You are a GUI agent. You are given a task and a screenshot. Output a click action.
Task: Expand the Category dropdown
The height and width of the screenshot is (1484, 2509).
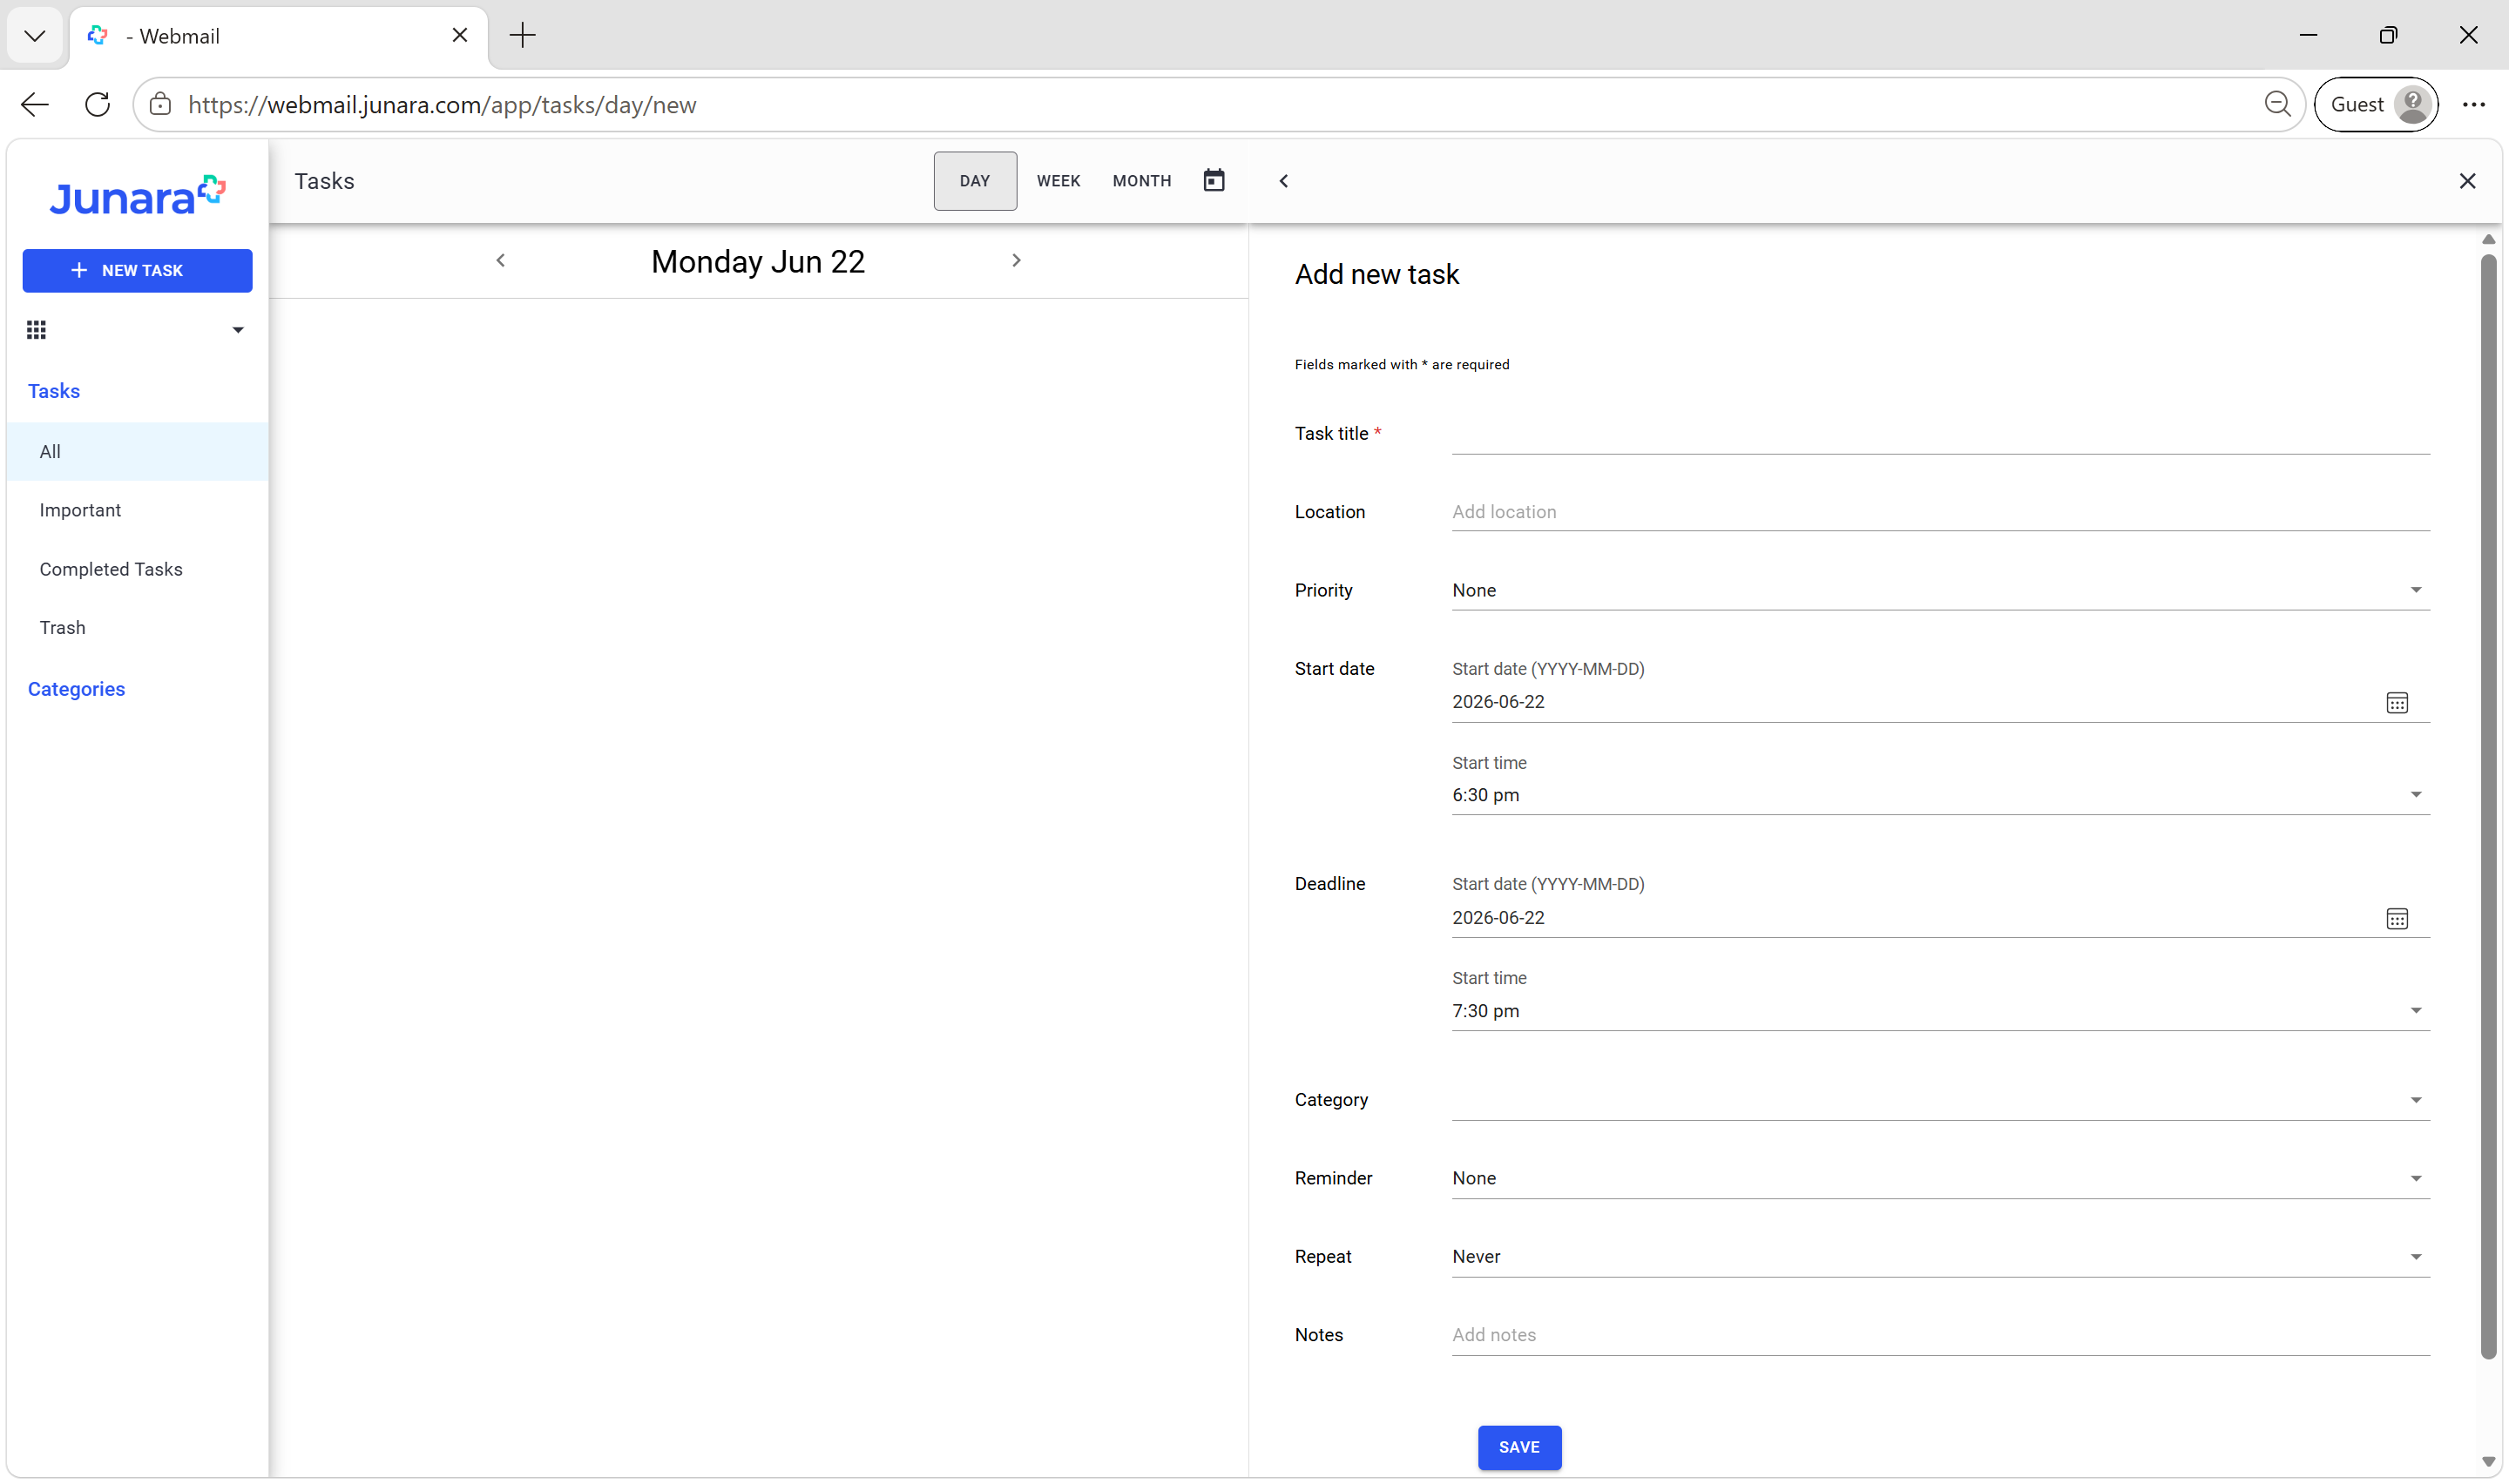click(x=1940, y=1100)
